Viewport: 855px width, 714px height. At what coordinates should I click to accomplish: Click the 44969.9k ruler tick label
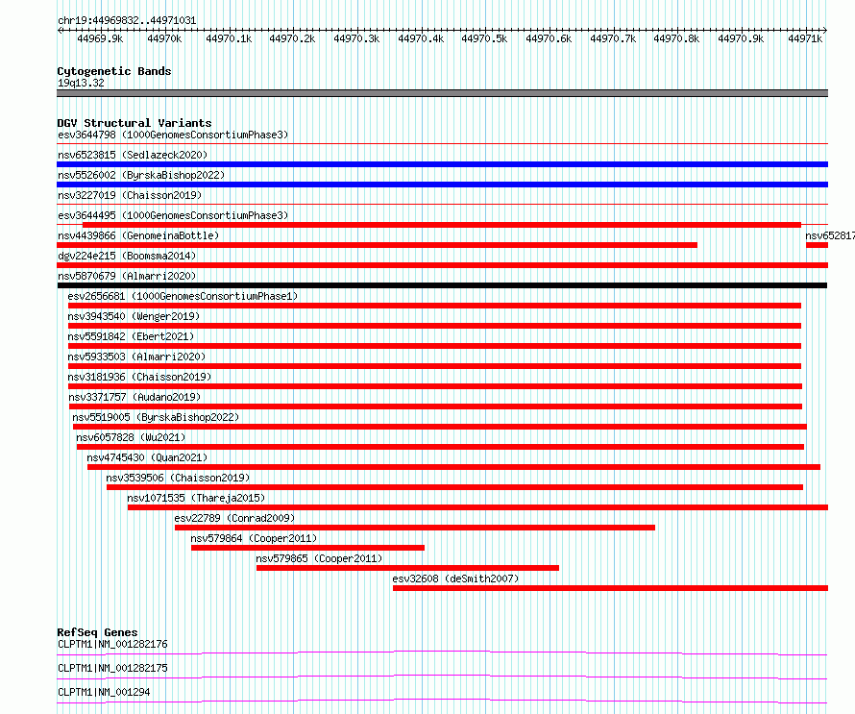(x=100, y=38)
